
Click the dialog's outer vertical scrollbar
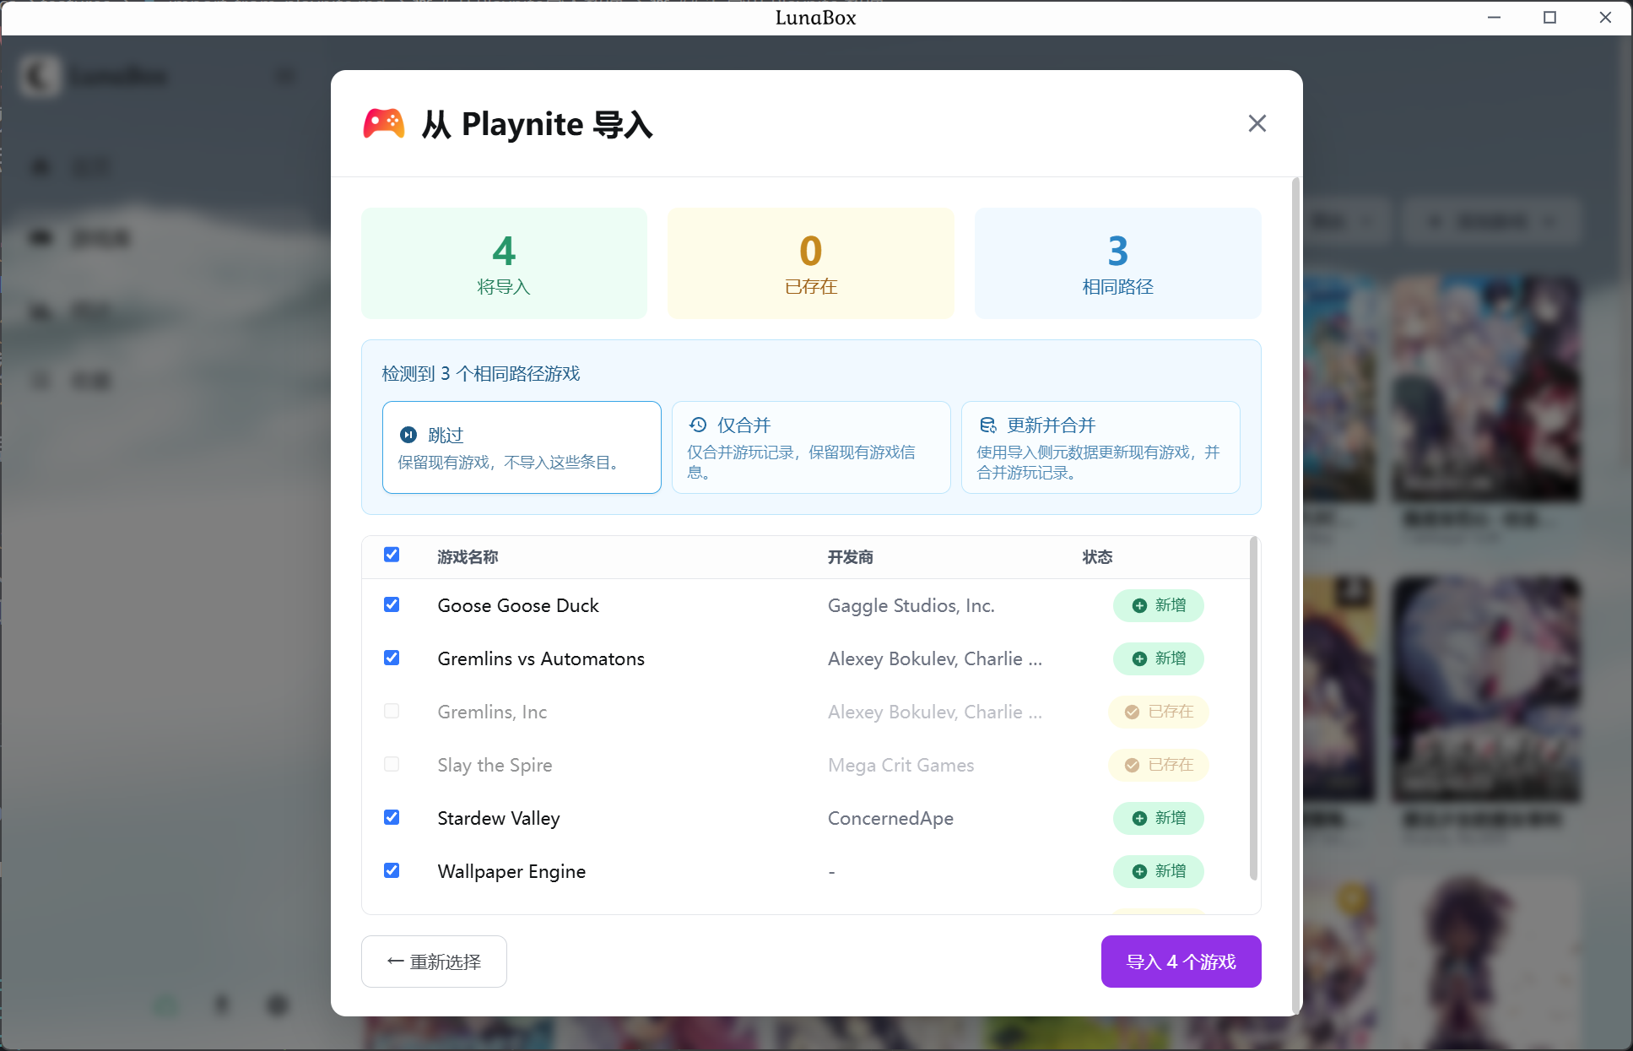(x=1295, y=595)
